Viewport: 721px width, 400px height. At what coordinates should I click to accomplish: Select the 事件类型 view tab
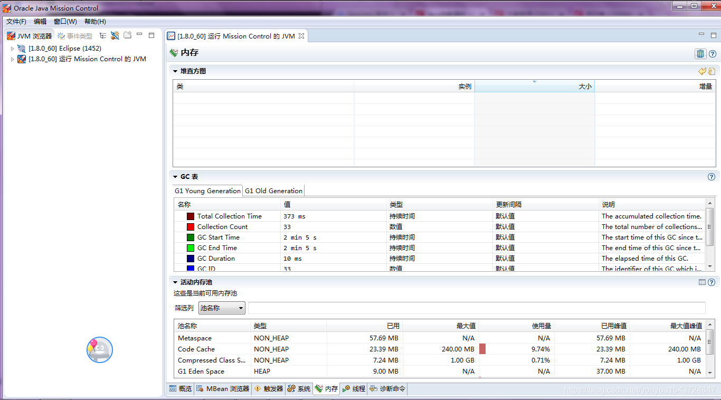click(x=74, y=36)
